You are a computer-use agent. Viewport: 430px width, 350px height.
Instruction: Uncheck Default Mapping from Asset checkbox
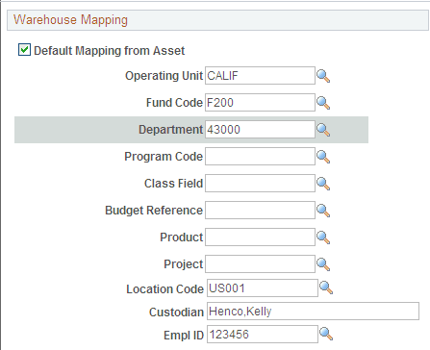(x=24, y=50)
